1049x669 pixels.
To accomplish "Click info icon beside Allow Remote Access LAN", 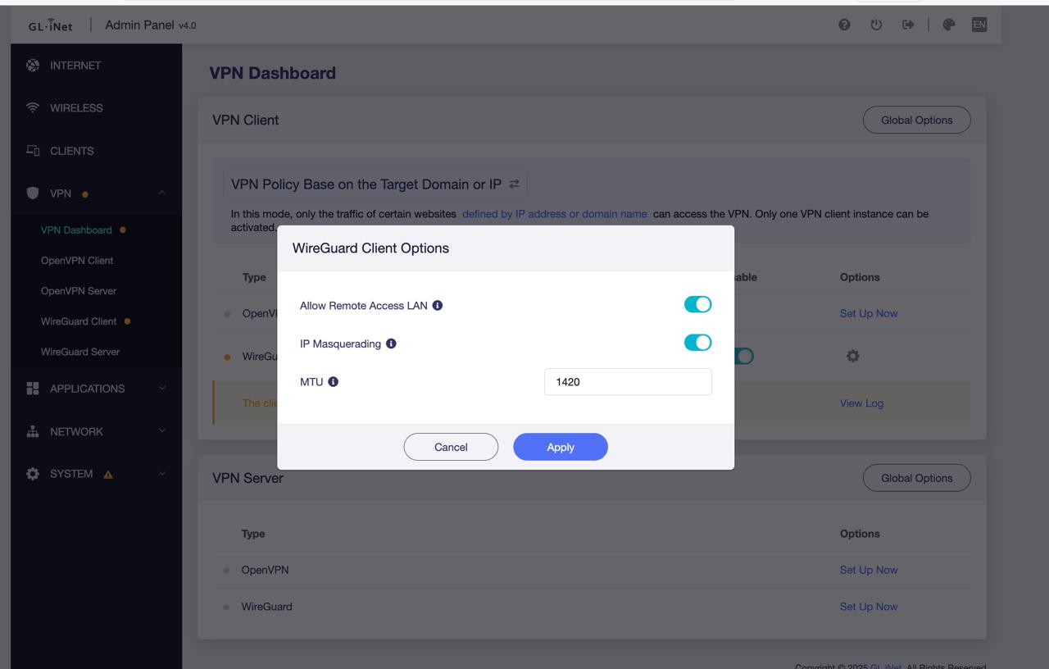I will click(x=438, y=306).
